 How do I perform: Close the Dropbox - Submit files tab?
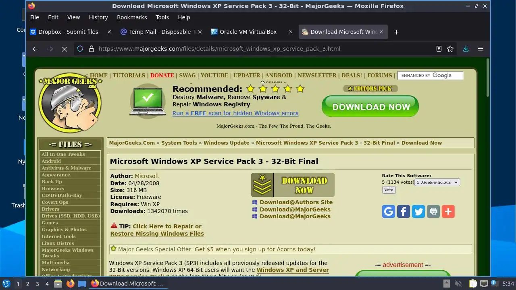(109, 32)
